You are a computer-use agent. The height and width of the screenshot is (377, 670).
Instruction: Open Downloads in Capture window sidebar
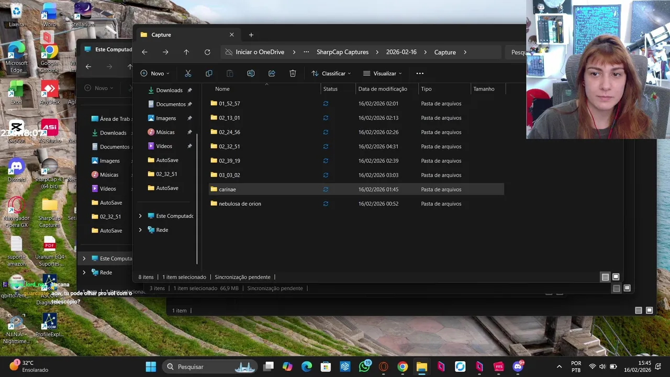pyautogui.click(x=169, y=90)
